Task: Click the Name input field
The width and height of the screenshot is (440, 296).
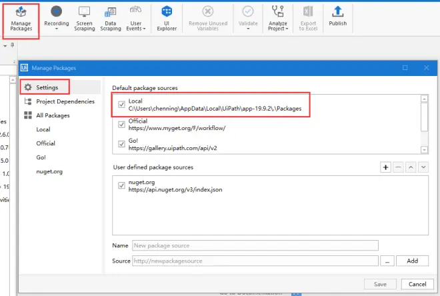Action: click(255, 245)
